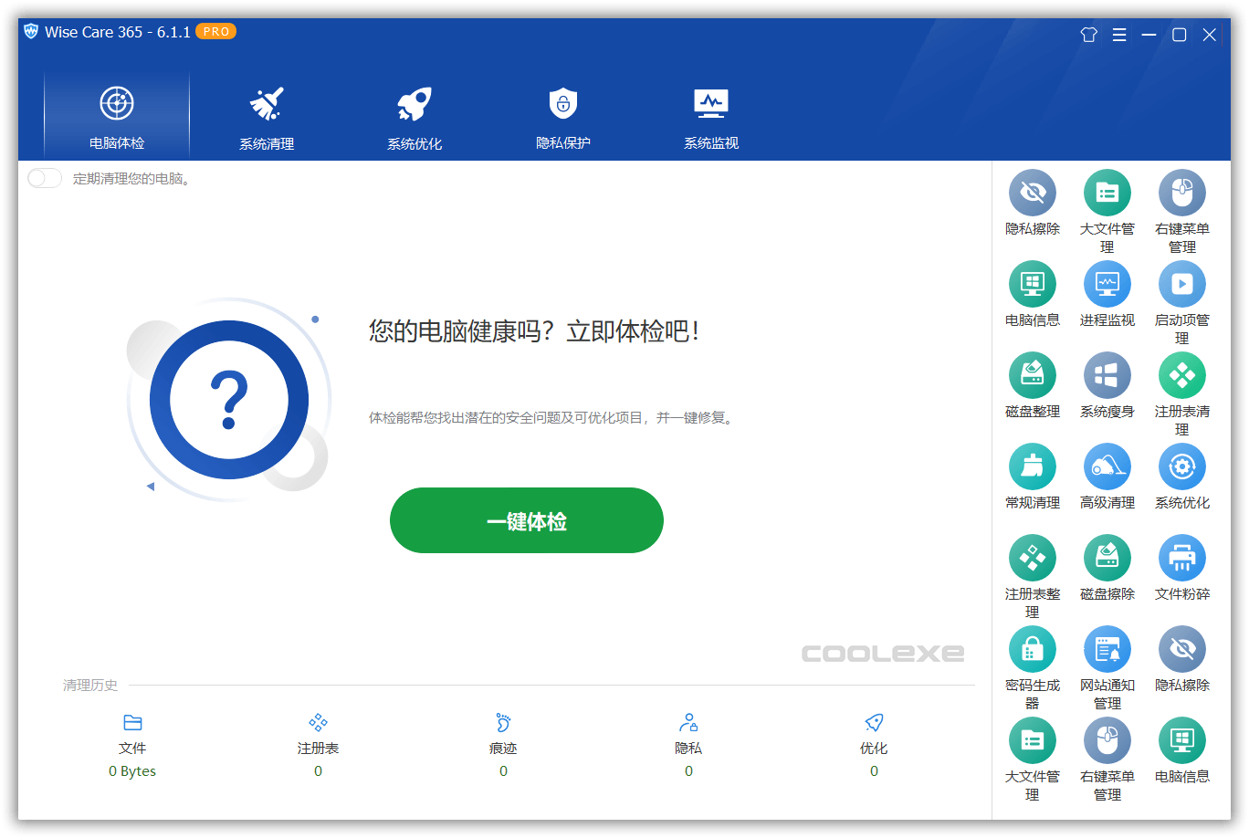Viewport: 1249px width, 838px height.
Task: Click the 定期清理您的电脑 label text
Action: (x=131, y=179)
